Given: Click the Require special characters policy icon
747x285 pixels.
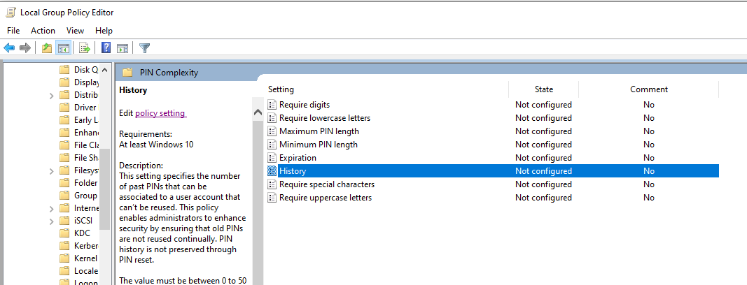Looking at the screenshot, I should (272, 184).
